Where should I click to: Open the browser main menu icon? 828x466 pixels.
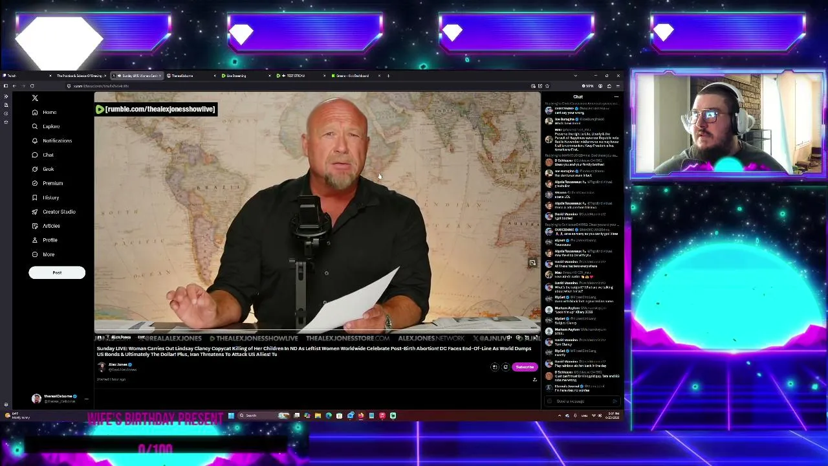(x=617, y=85)
